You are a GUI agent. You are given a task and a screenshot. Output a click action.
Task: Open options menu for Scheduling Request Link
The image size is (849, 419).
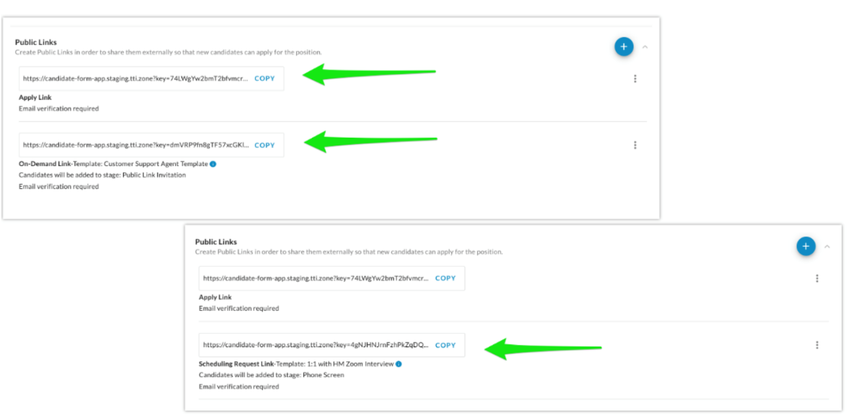tap(817, 345)
